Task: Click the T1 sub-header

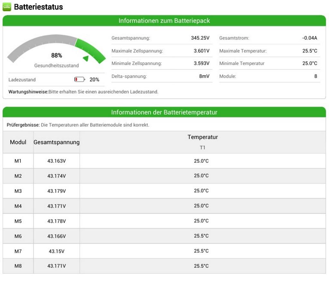Action: point(202,148)
